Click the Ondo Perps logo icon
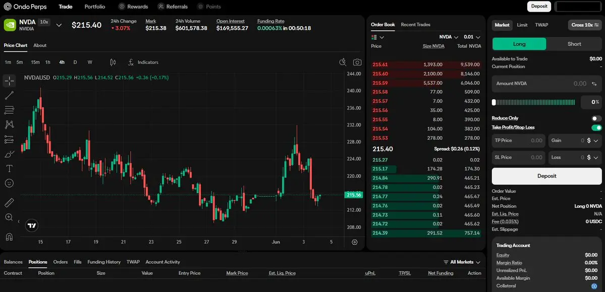Screen dimensions: 605x292 click(x=8, y=7)
